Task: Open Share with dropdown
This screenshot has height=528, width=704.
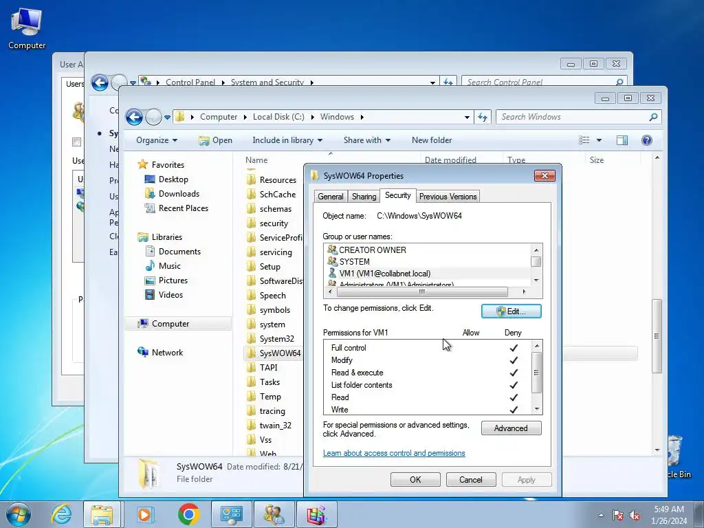Action: pos(367,140)
